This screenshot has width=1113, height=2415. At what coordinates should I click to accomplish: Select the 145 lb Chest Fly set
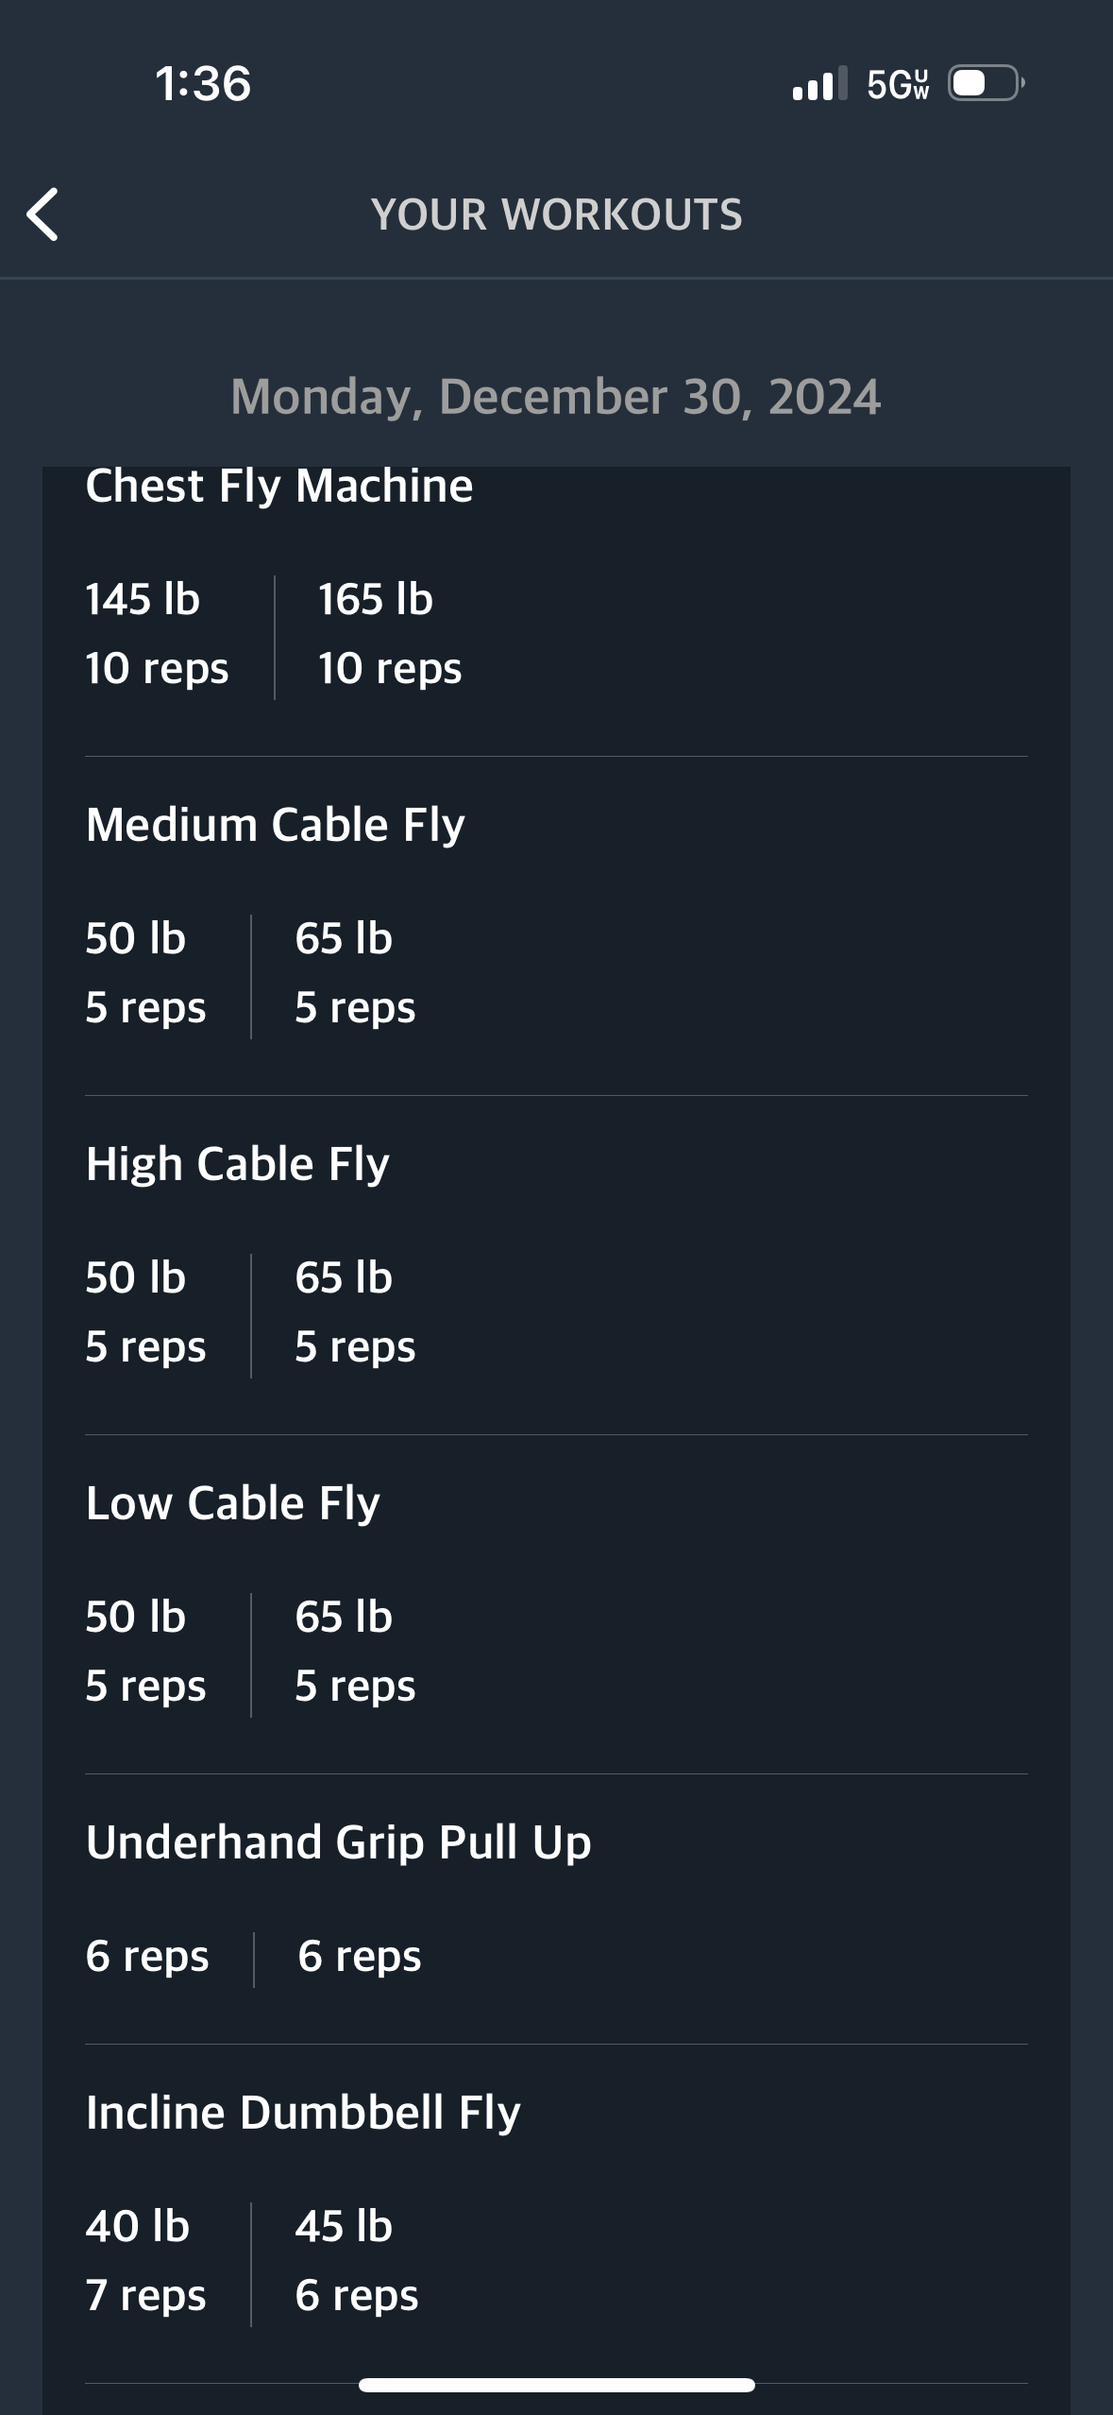[157, 634]
